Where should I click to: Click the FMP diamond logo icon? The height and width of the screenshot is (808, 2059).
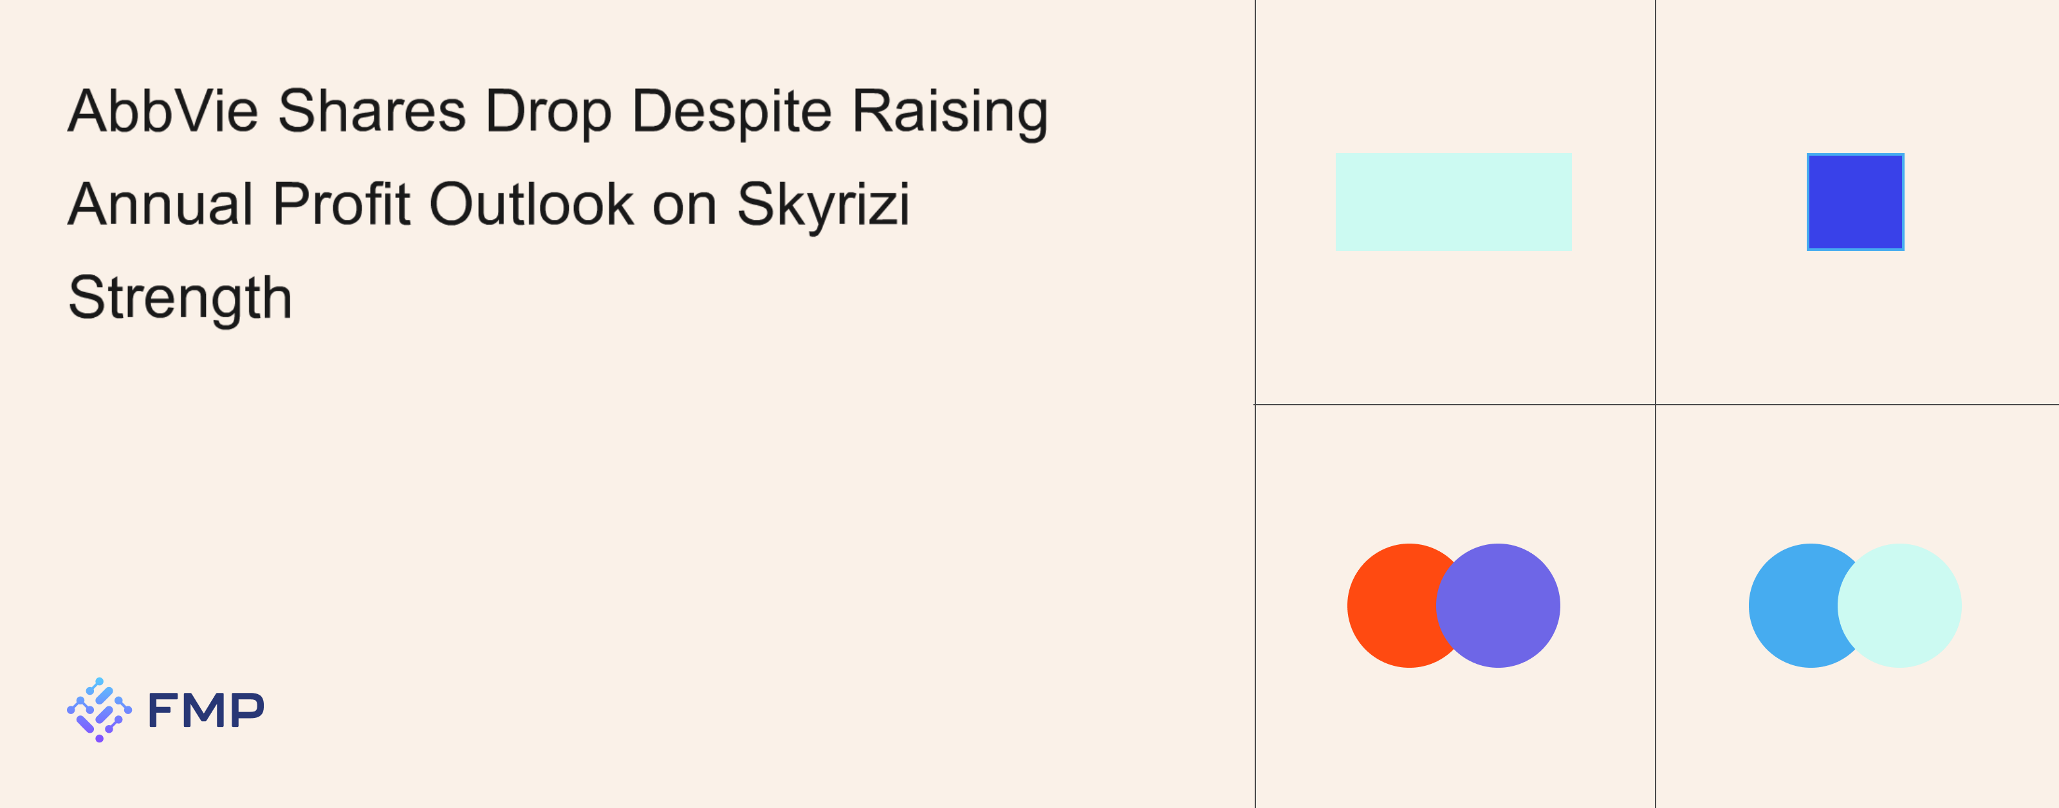tap(99, 710)
